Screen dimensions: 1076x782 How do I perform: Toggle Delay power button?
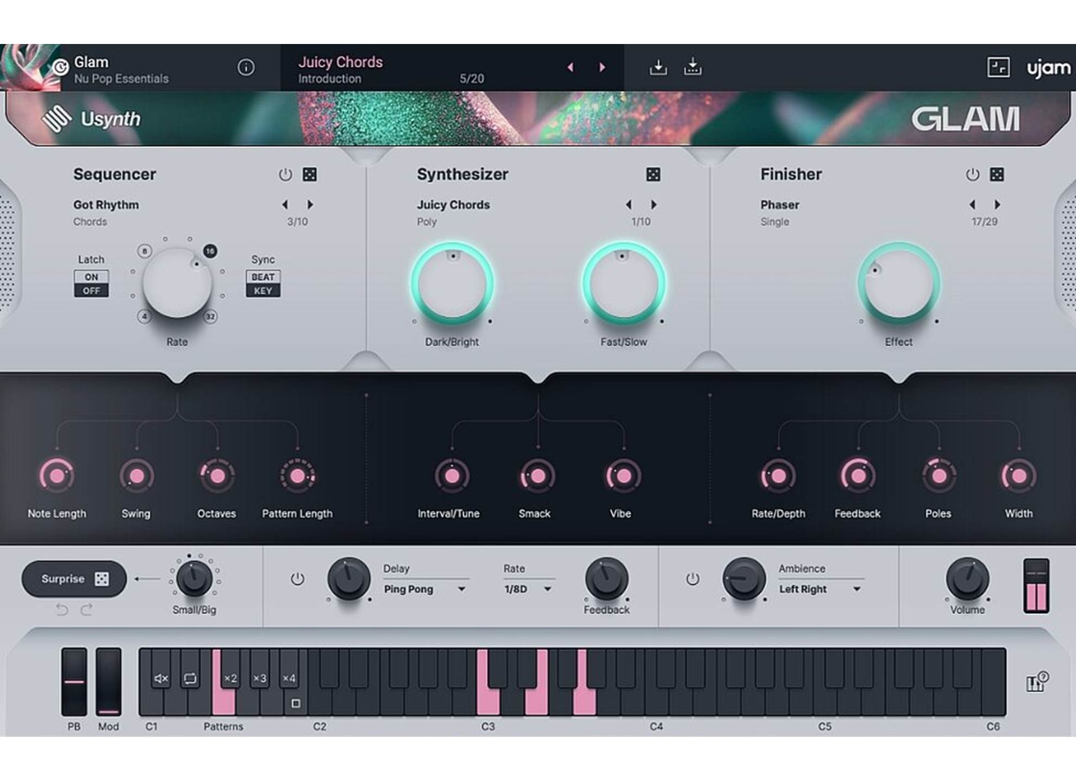point(297,579)
